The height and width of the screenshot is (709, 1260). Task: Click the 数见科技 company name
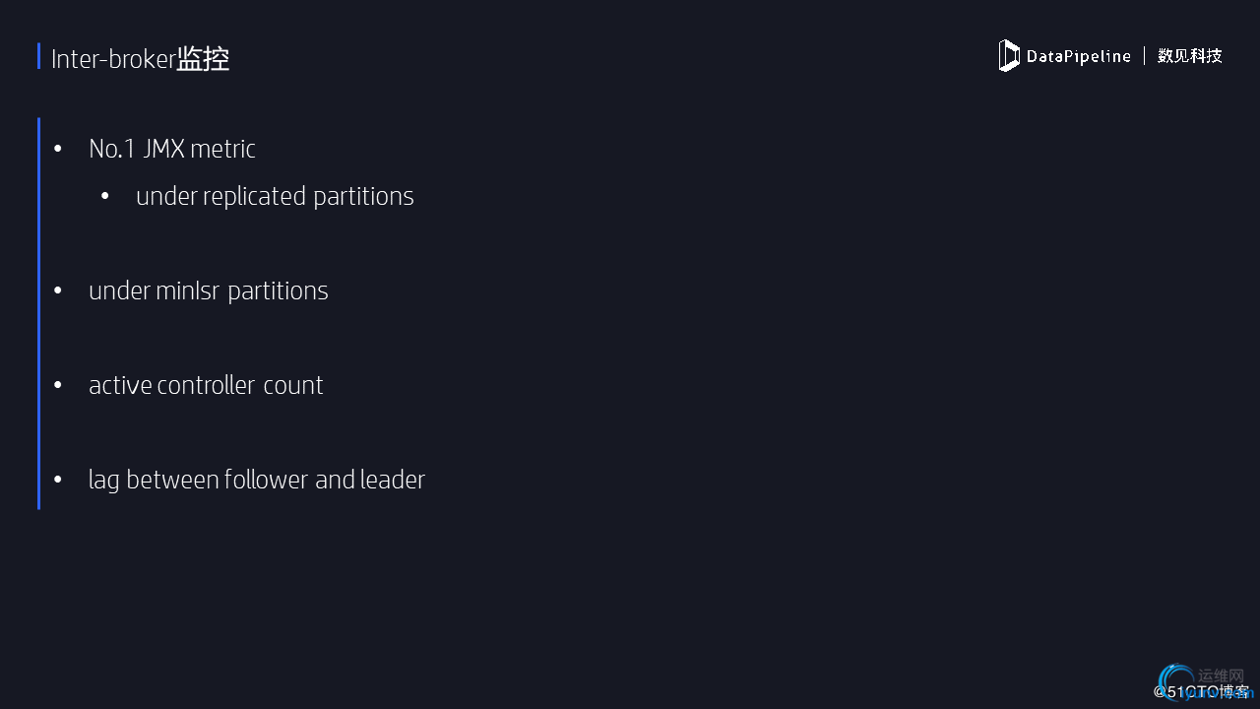coord(1190,56)
